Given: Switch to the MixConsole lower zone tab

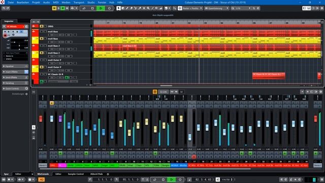Looking at the screenshot, I should pyautogui.click(x=43, y=174).
